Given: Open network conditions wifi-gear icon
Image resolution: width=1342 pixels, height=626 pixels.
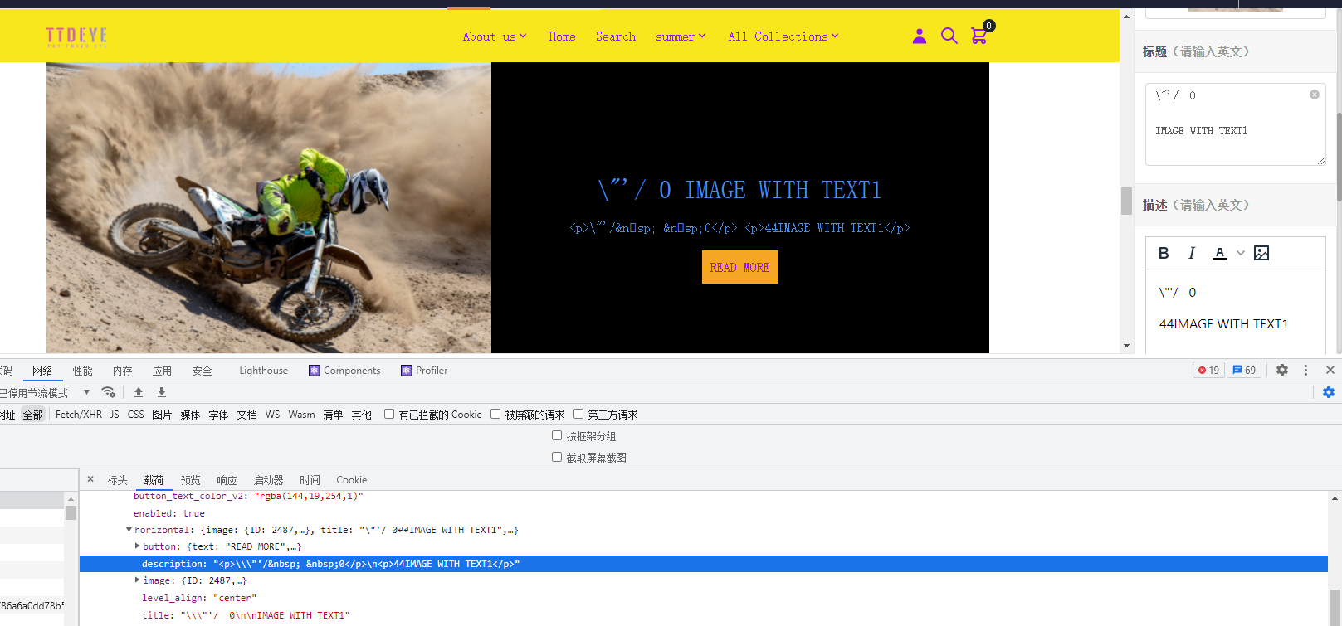Looking at the screenshot, I should pyautogui.click(x=109, y=392).
